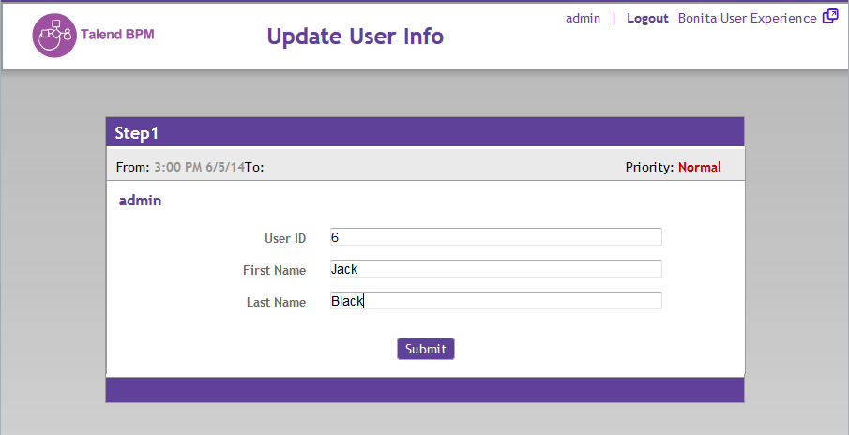Click the First Name field containing Jack
This screenshot has width=849, height=435.
tap(496, 269)
